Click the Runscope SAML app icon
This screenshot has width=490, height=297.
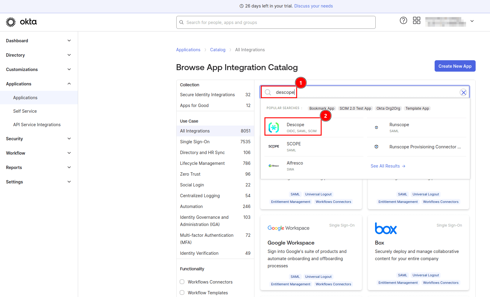click(x=376, y=127)
